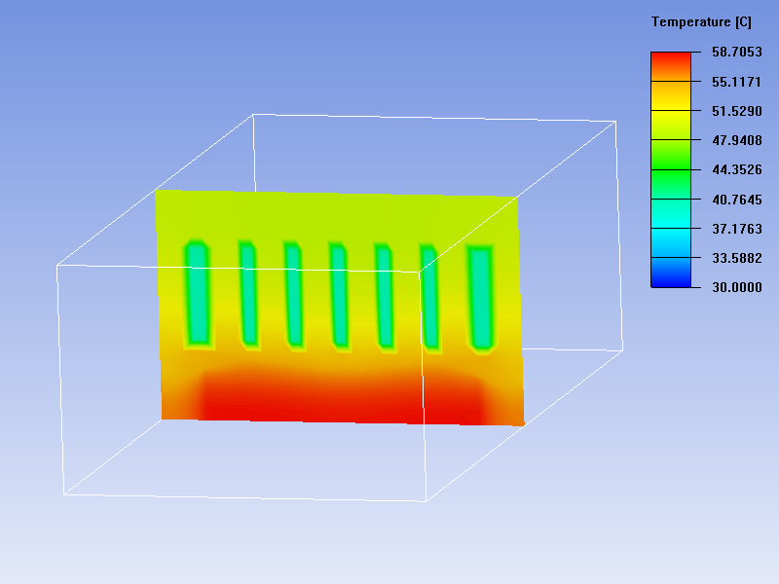The height and width of the screenshot is (584, 779).
Task: Click the 40.7645 legend value
Action: [x=737, y=200]
